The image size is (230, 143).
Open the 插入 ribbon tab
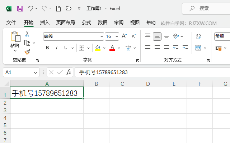[45, 23]
